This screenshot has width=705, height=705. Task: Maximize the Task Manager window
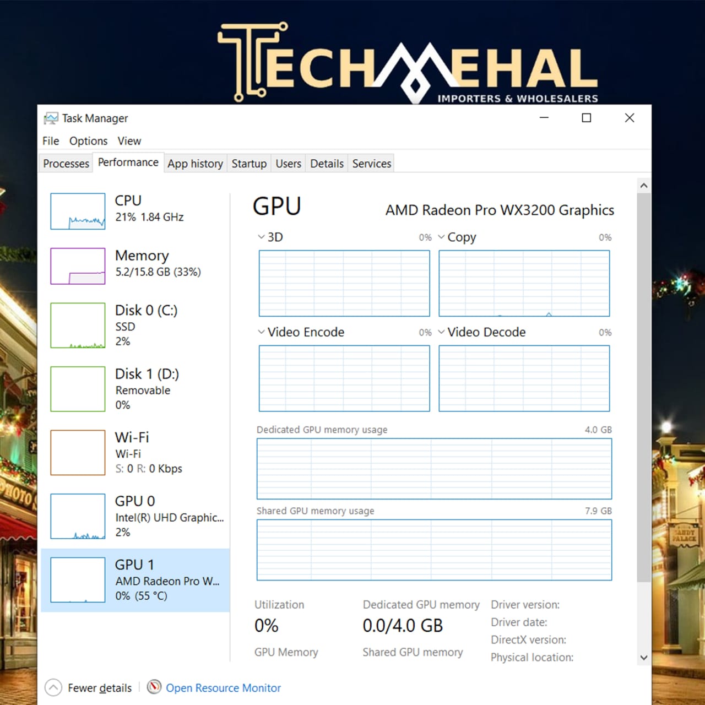[587, 118]
